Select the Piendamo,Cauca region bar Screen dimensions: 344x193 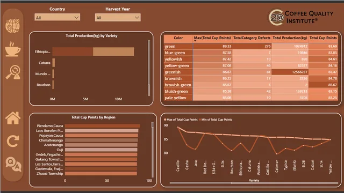[103, 126]
